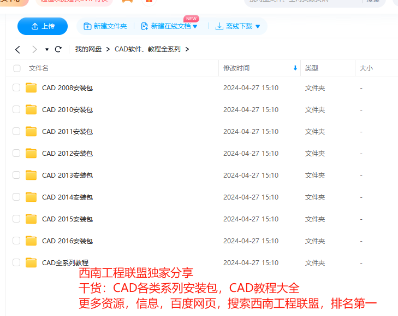Click the folder icon of CAD 2011安装包
This screenshot has height=316, width=398.
coord(31,131)
